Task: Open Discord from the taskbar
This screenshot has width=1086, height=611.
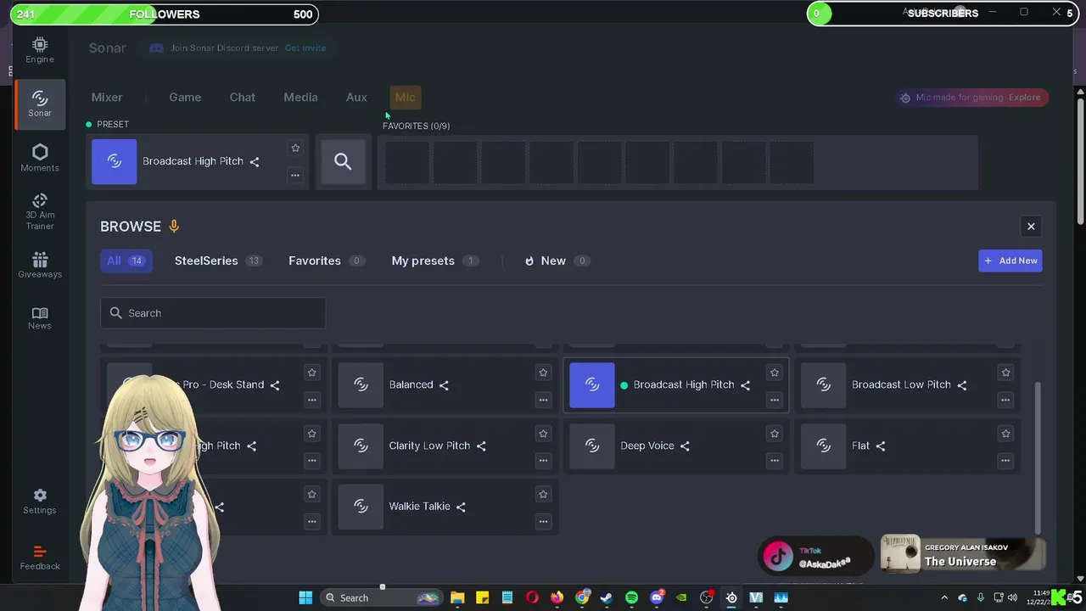Action: (657, 597)
